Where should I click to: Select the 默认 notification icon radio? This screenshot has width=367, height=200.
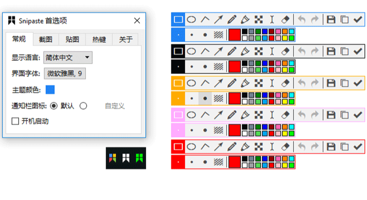pos(54,106)
